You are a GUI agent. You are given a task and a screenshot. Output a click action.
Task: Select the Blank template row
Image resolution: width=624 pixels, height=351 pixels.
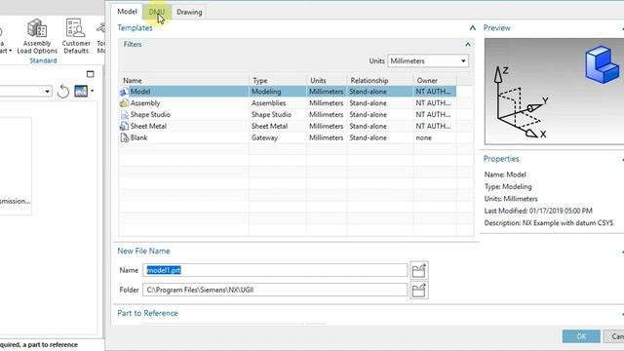point(288,137)
